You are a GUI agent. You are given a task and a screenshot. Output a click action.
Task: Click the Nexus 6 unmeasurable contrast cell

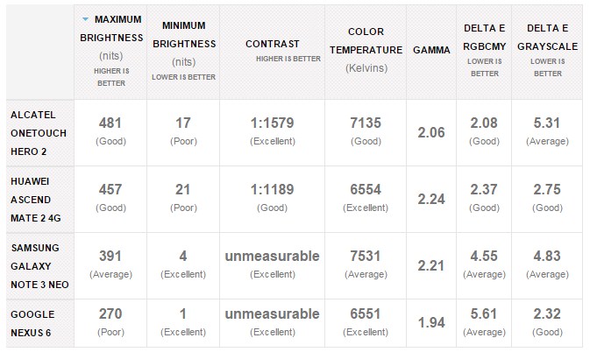(273, 323)
